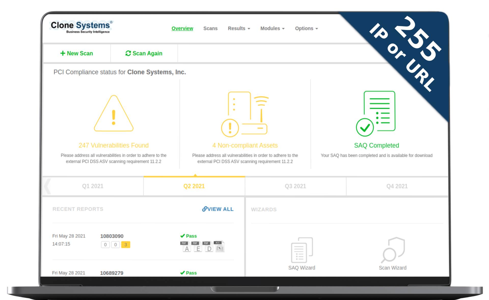Viewport: 489px width, 300px height.
Task: Open the 4 Non-compliant Assets link
Action: 245,145
